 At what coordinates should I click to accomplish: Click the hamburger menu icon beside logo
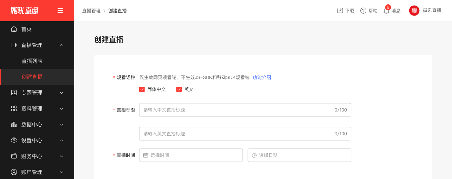pos(60,11)
